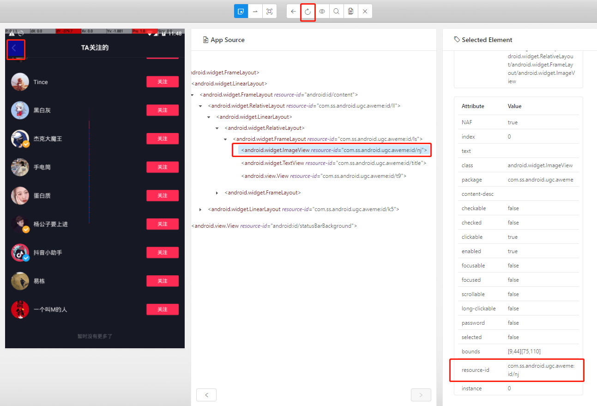Viewport: 597px width, 406px height.
Task: Collapse the aweme:id/ll RelativeLayout node
Action: pyautogui.click(x=200, y=106)
